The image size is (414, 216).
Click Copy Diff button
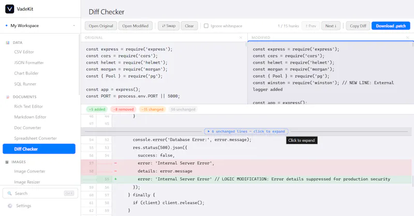[358, 26]
